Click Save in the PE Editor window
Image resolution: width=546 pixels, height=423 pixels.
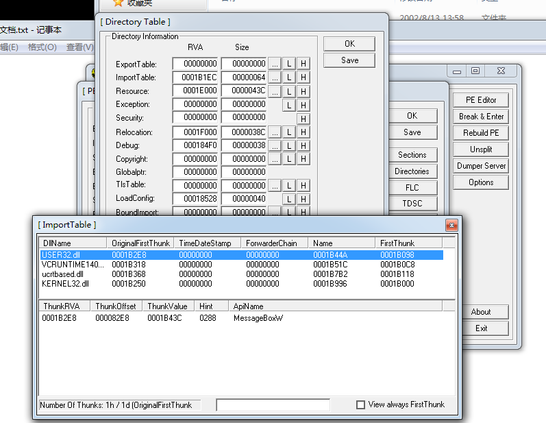click(x=412, y=132)
